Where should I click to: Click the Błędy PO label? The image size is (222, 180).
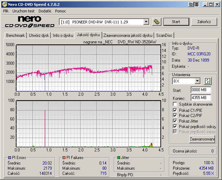coord(125,175)
